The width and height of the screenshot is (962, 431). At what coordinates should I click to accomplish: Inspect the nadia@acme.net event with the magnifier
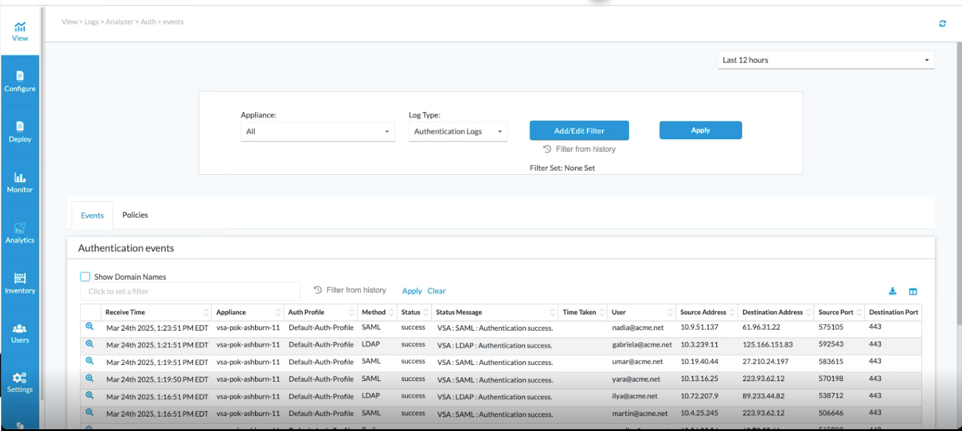90,327
